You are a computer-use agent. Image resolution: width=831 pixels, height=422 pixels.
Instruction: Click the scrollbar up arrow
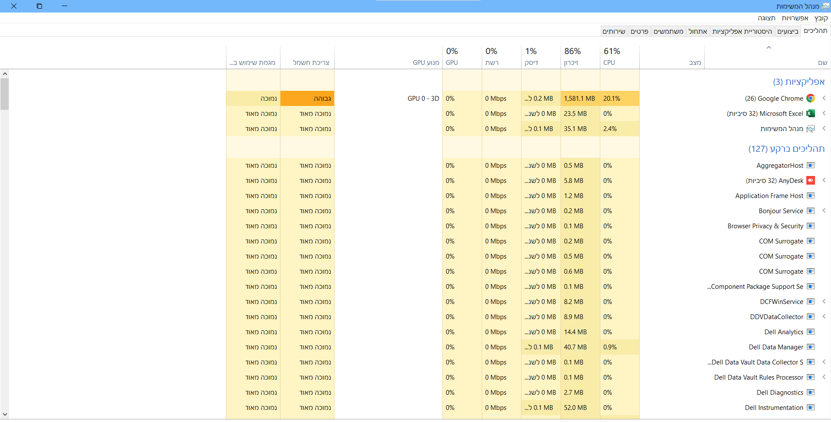5,74
